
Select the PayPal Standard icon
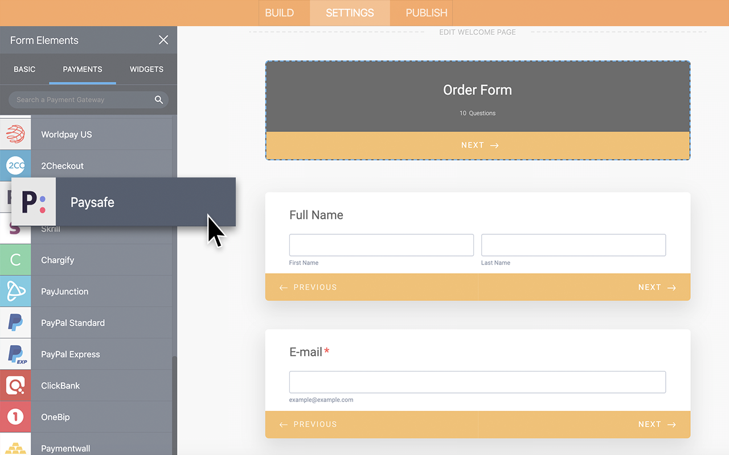click(x=15, y=322)
